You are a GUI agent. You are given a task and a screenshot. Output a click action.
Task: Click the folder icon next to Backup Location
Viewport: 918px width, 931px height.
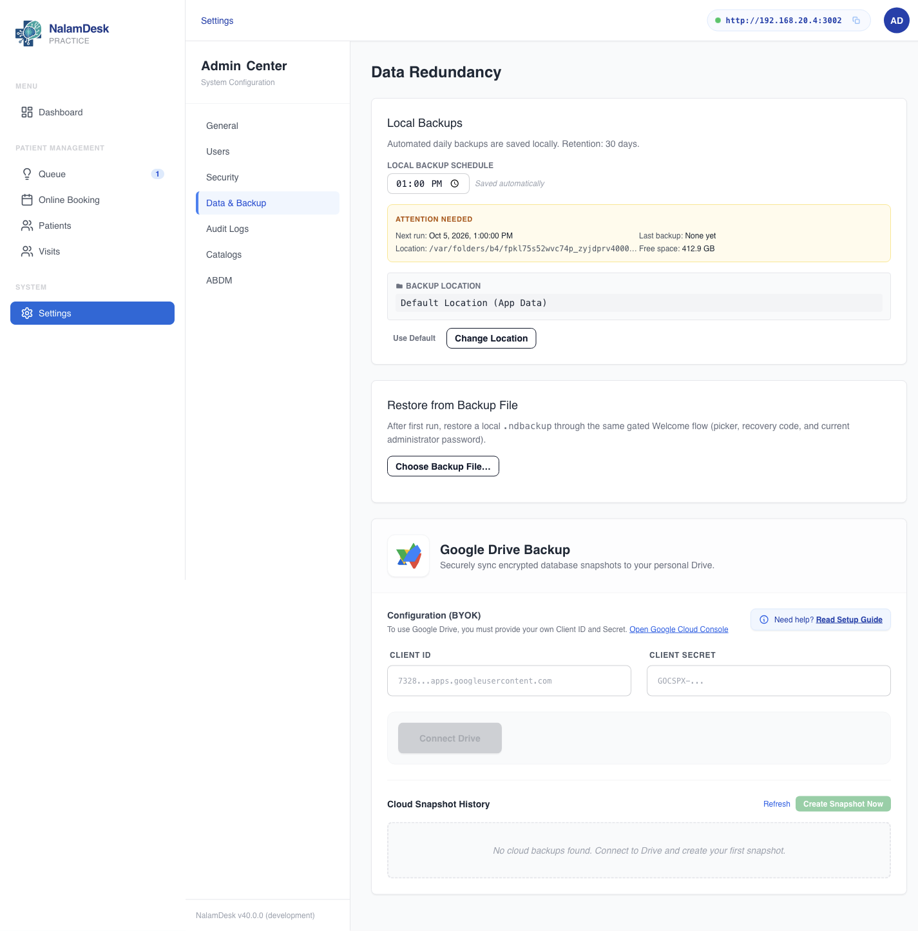pyautogui.click(x=399, y=286)
